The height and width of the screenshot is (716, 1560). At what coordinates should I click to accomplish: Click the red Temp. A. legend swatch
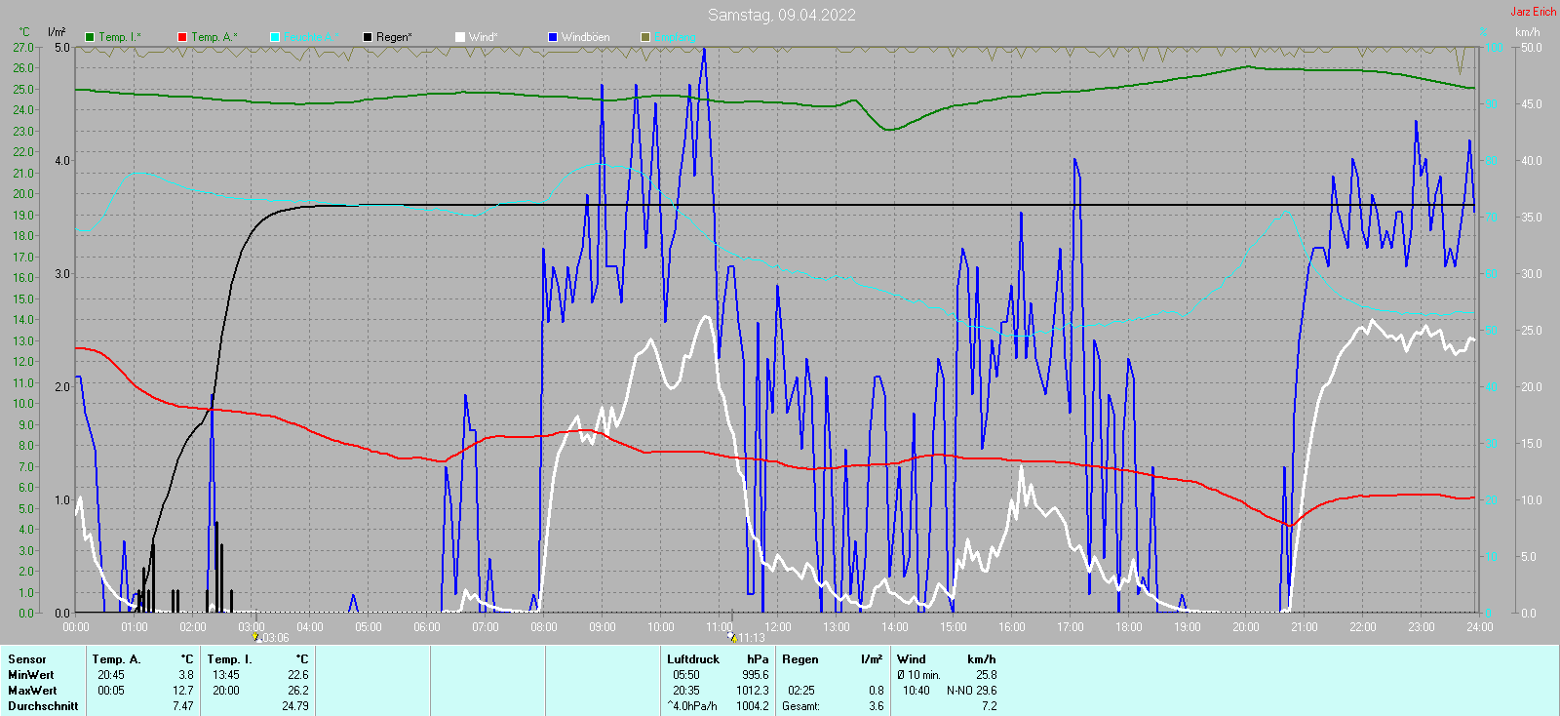pos(182,37)
